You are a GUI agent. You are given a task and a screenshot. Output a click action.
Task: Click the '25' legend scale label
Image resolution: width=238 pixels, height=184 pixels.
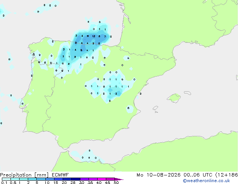(73, 182)
